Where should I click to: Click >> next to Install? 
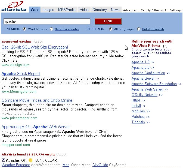pos(144,106)
